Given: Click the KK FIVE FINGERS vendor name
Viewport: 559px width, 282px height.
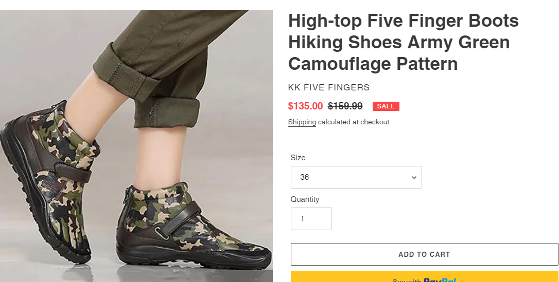Looking at the screenshot, I should 329,87.
